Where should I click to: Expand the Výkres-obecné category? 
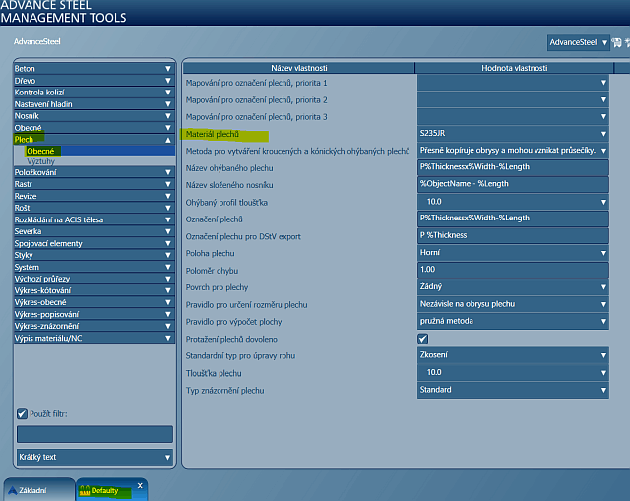pos(94,302)
